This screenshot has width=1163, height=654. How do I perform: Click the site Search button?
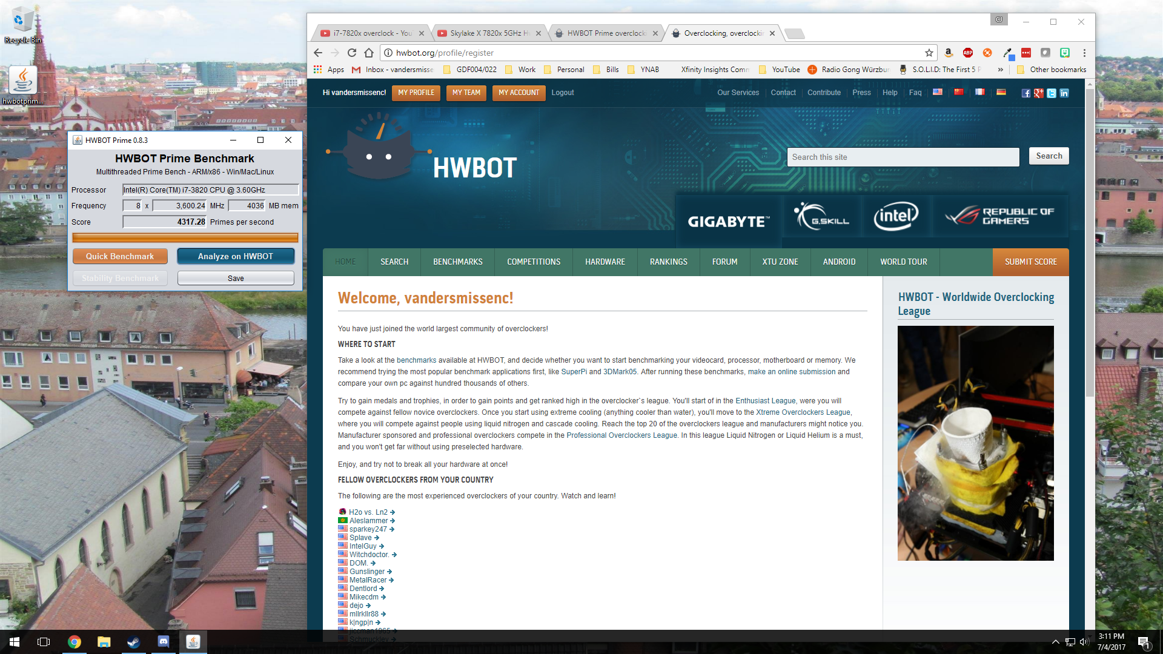1049,156
